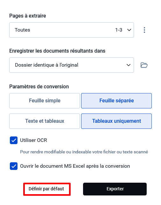Image resolution: width=161 pixels, height=205 pixels.
Task: Open the three-dot options menu beside page selection
Action: click(144, 30)
